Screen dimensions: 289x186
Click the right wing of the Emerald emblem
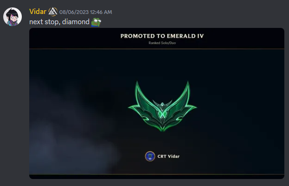[x=181, y=104]
